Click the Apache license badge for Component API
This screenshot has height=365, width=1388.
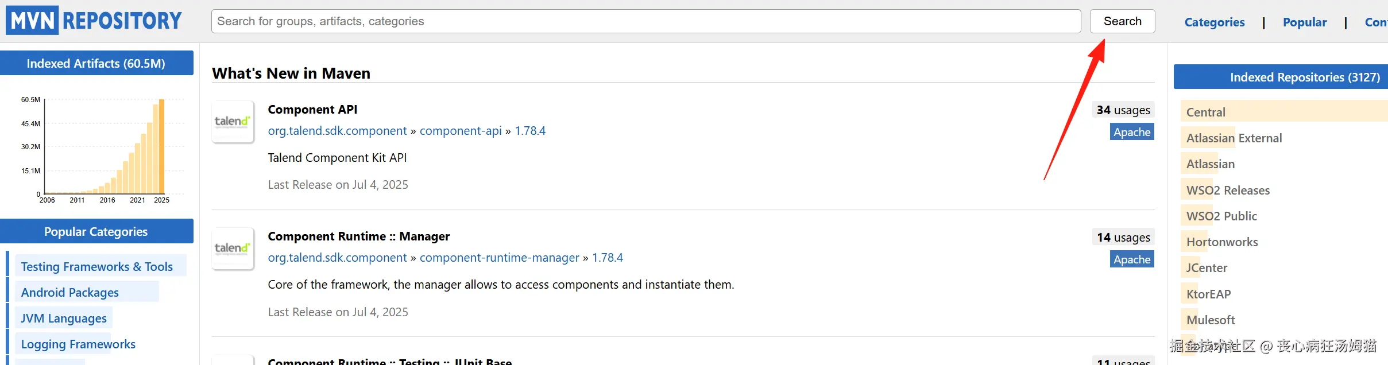click(1131, 132)
